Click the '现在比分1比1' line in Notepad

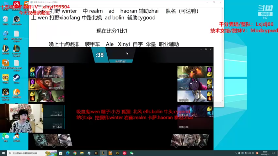coord(112,31)
